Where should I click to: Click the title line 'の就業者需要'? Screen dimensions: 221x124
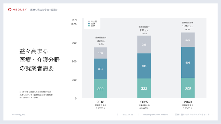point(37,68)
